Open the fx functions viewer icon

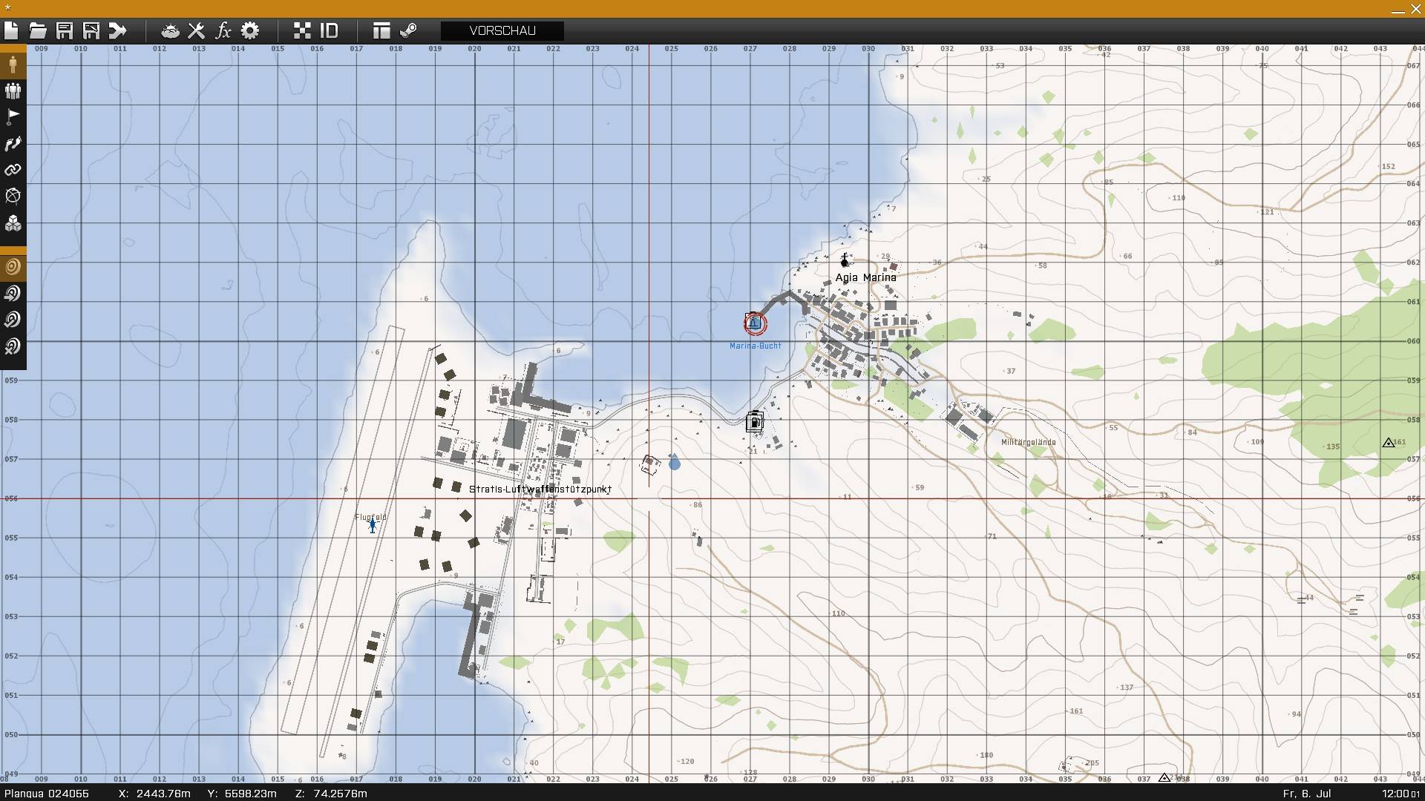point(223,30)
